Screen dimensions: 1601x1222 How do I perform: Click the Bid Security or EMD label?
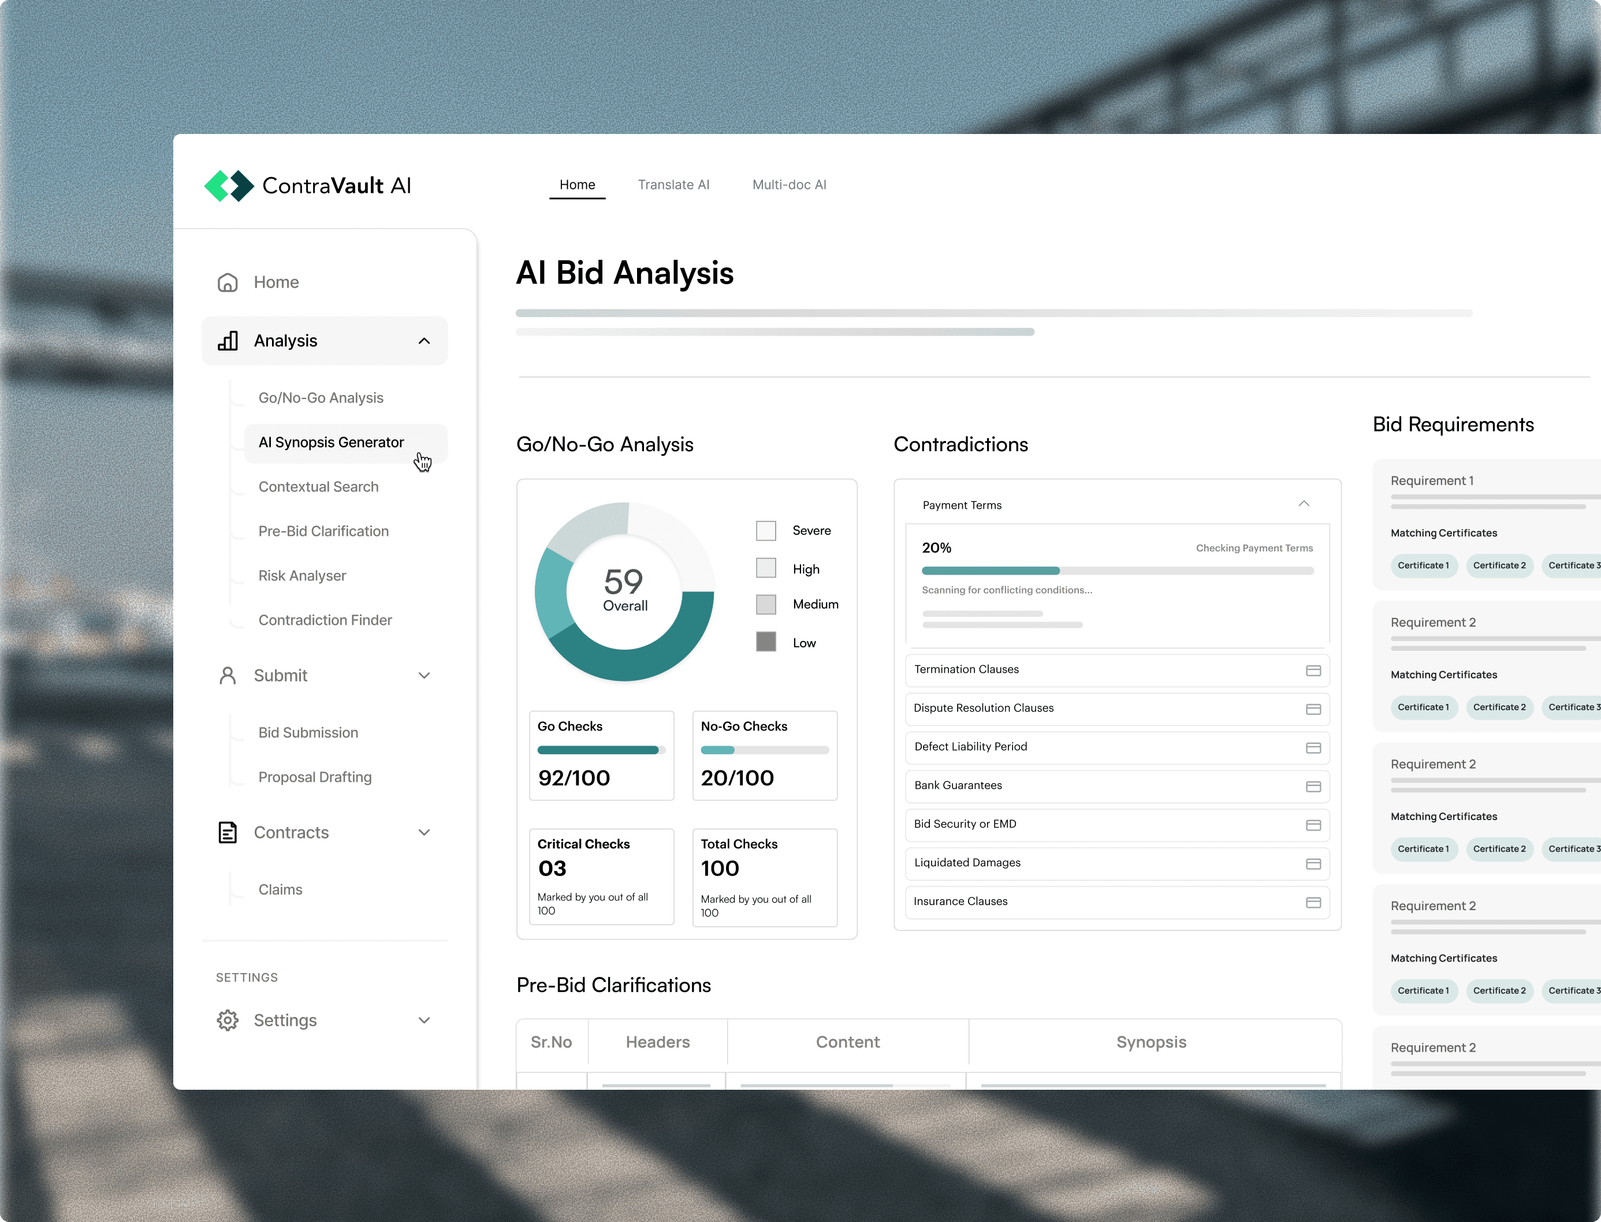point(965,824)
